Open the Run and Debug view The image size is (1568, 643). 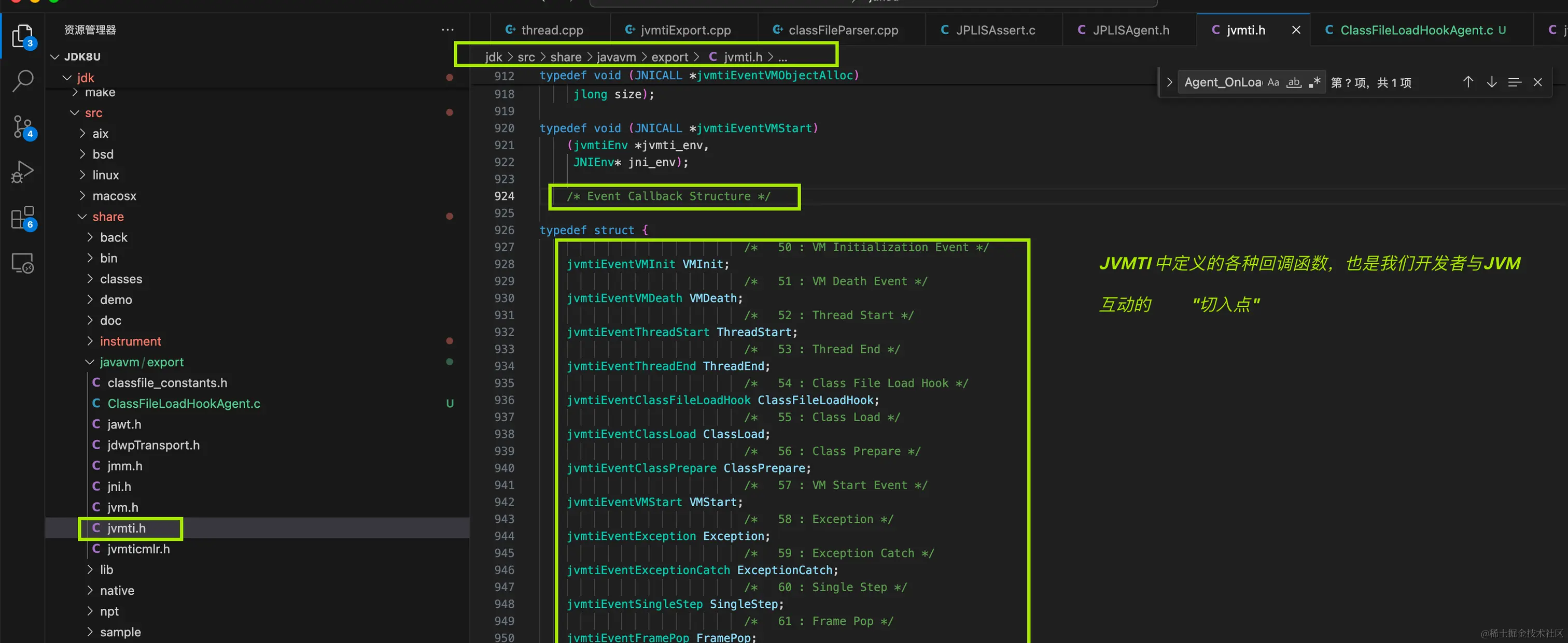tap(22, 172)
